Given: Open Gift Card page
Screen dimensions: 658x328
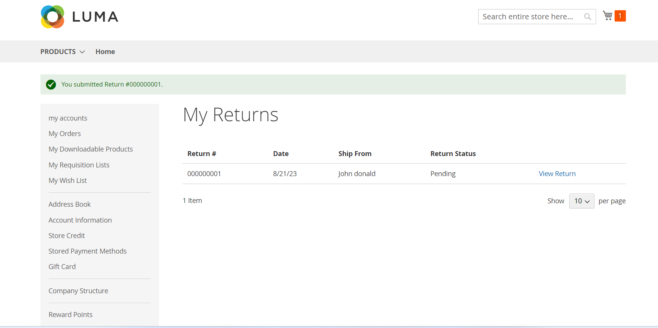Looking at the screenshot, I should [x=62, y=267].
